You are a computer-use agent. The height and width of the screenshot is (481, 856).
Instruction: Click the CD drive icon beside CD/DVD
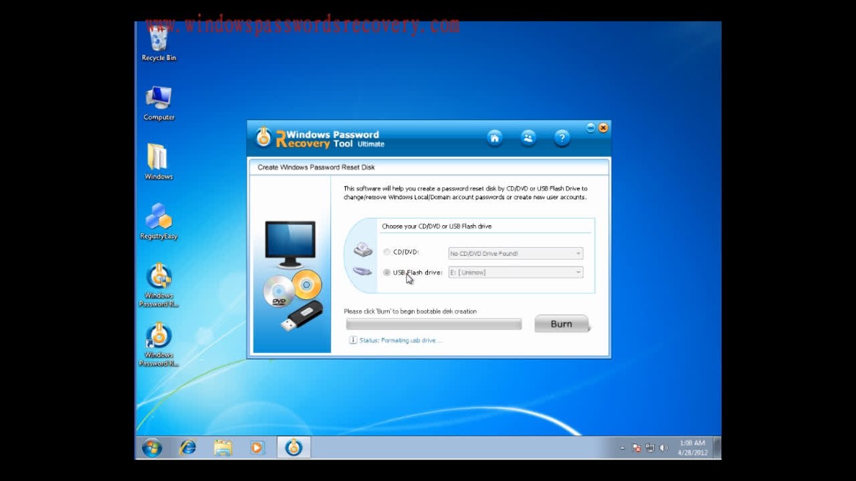pyautogui.click(x=362, y=251)
